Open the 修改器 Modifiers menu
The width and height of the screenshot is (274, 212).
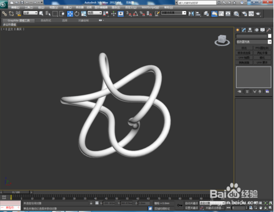click(x=79, y=7)
